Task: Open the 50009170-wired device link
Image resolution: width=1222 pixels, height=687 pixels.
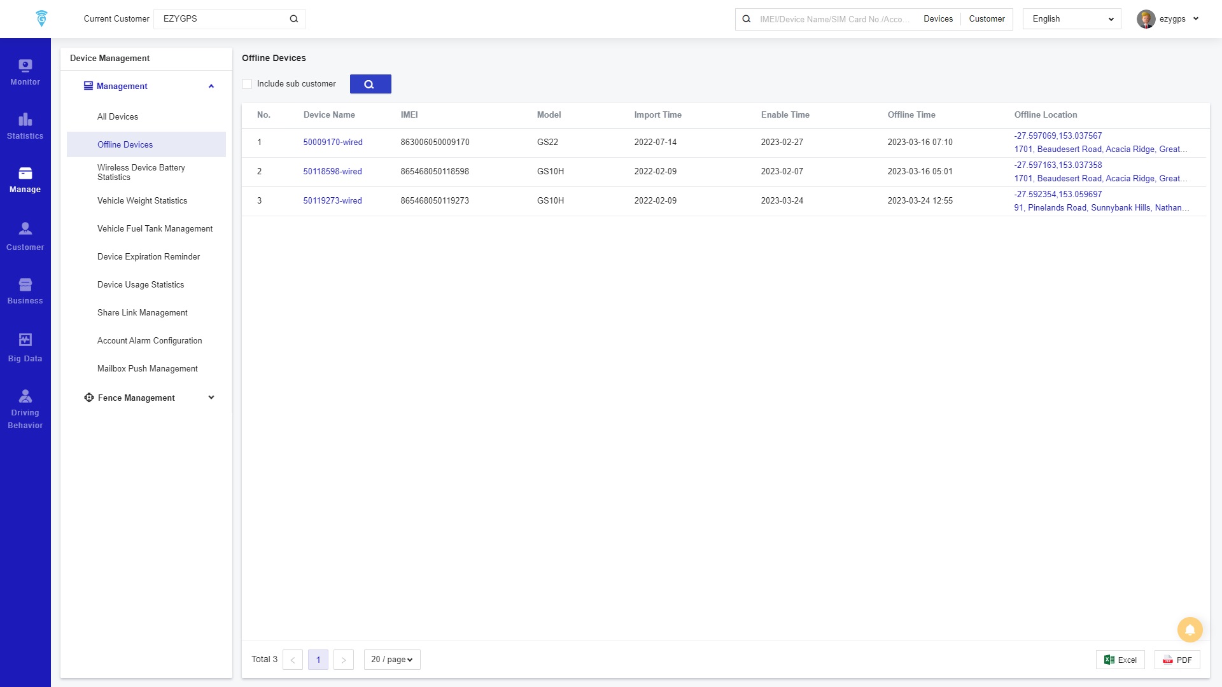Action: [x=332, y=142]
